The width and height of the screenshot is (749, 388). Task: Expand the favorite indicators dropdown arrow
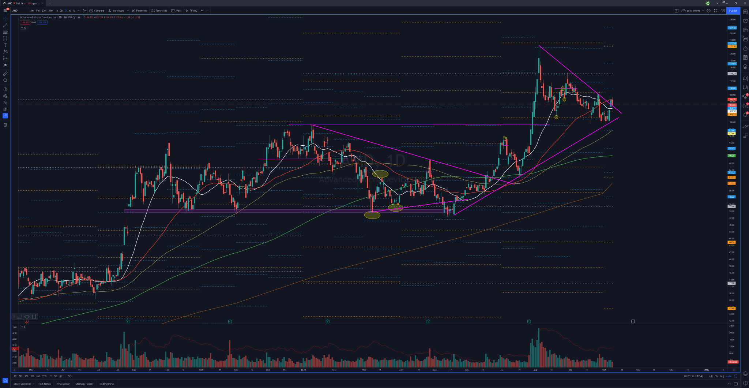tap(128, 11)
